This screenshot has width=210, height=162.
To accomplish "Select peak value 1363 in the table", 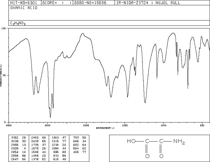I will pyautogui.click(x=55, y=138).
